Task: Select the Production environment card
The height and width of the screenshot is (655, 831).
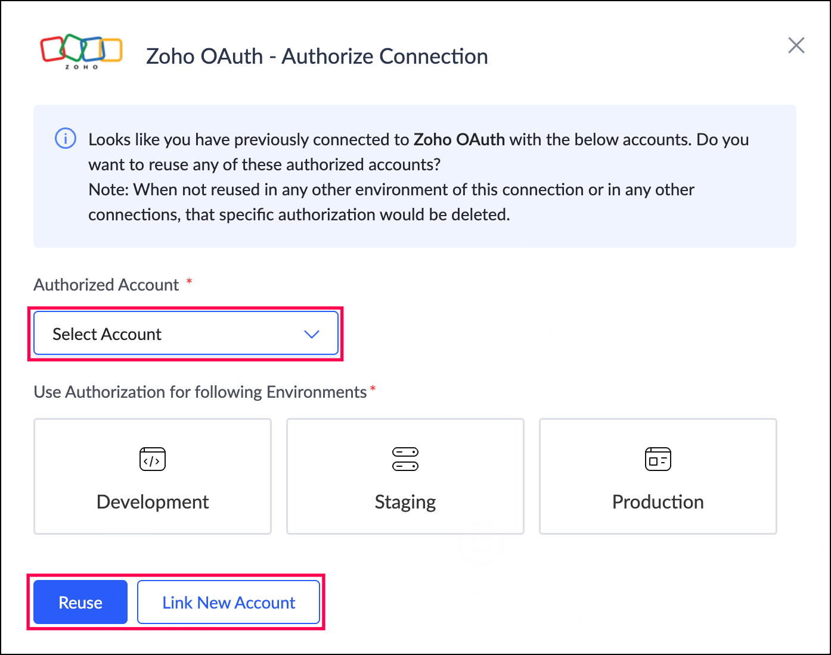Action: coord(658,476)
